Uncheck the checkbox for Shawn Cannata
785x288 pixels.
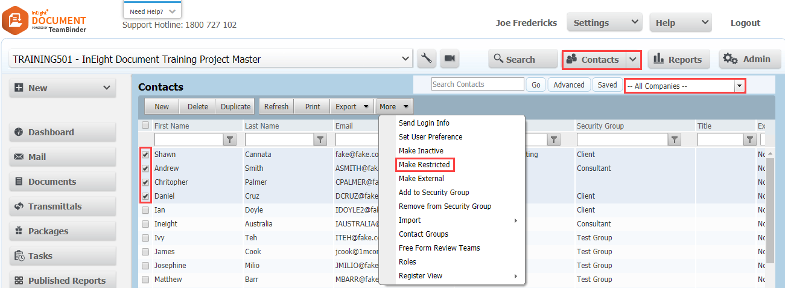145,155
